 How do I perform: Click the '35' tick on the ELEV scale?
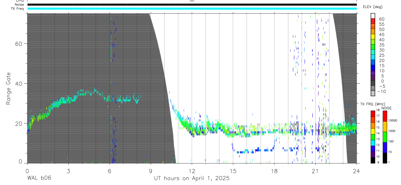click(x=381, y=45)
